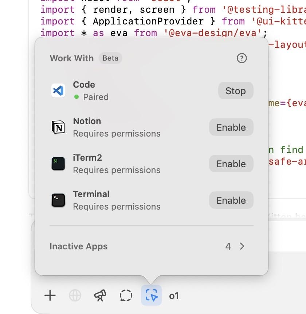Viewport: 306px width, 314px height.
Task: Click the globe web search icon
Action: (x=75, y=295)
